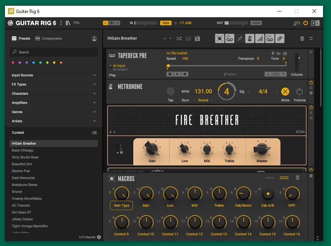This screenshot has height=246, width=331.
Task: Click the Tapedeck record button
Action: pos(185,74)
